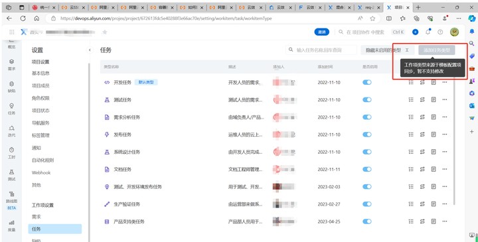Image resolution: width=478 pixels, height=242 pixels.
Task: Open the list icon for 产品支持类任务 row
Action: click(411, 221)
